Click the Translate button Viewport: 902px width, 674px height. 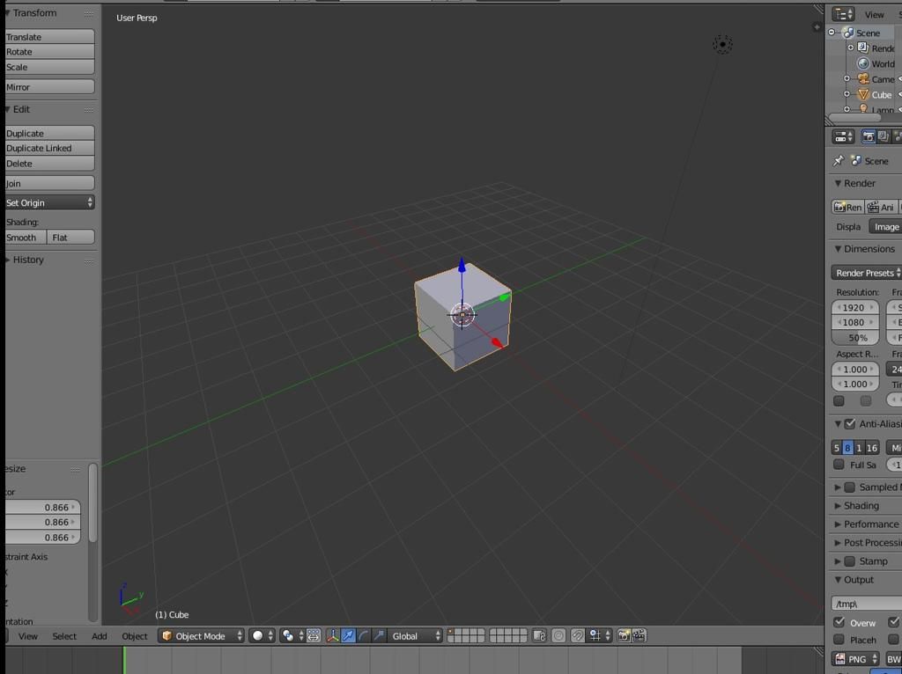tap(49, 37)
